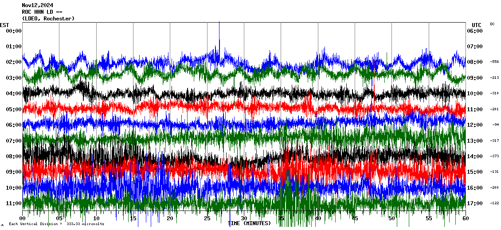Click the (LDEO, Rochester) network label
Screen dimensions: 501x230
tap(48, 19)
